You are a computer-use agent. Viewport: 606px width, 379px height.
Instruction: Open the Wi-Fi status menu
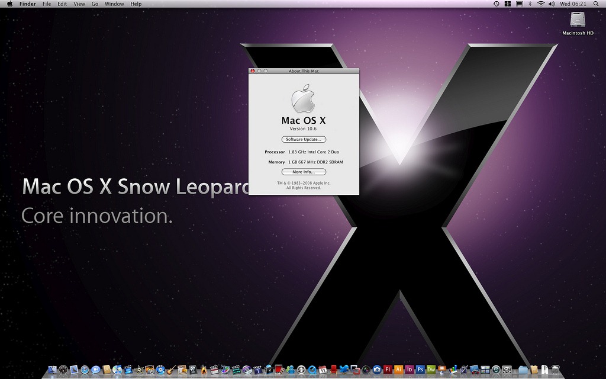[x=540, y=4]
